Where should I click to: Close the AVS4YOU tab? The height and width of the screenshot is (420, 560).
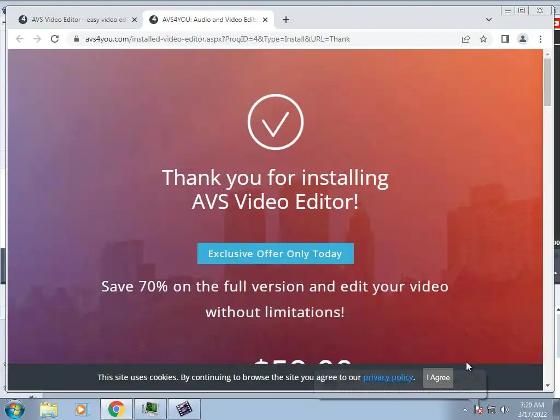[x=265, y=20]
